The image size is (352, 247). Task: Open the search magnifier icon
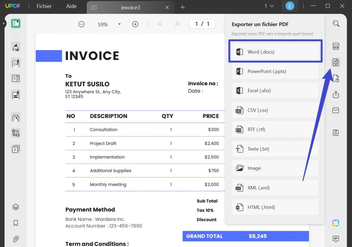click(336, 23)
